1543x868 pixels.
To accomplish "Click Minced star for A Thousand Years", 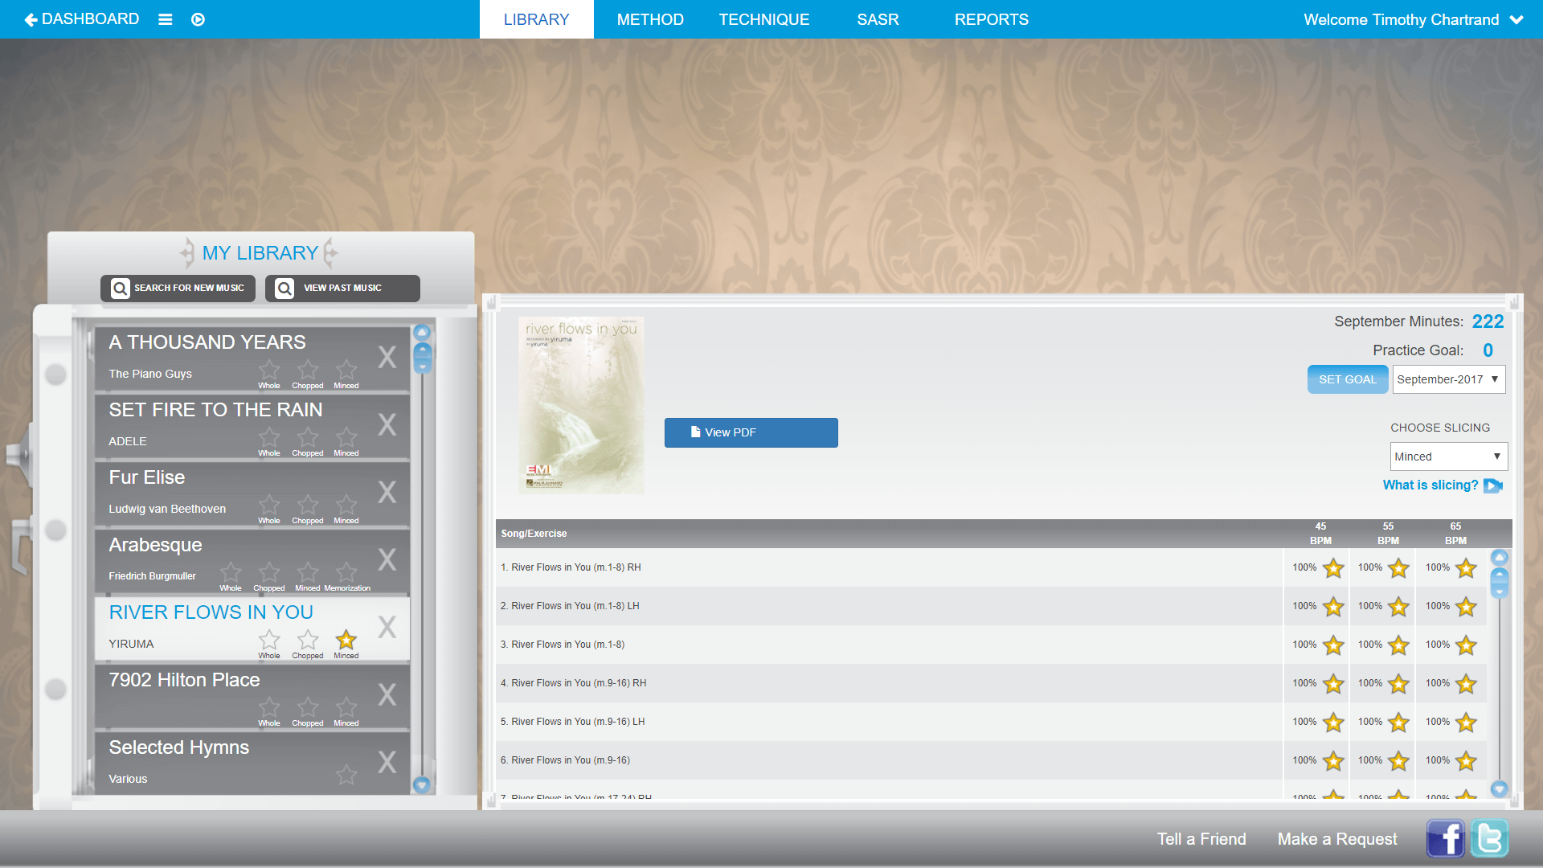I will [346, 370].
